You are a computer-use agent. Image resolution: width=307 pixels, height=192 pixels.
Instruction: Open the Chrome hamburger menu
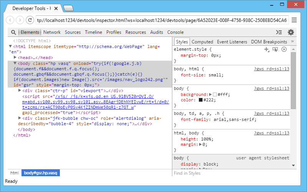294,20
